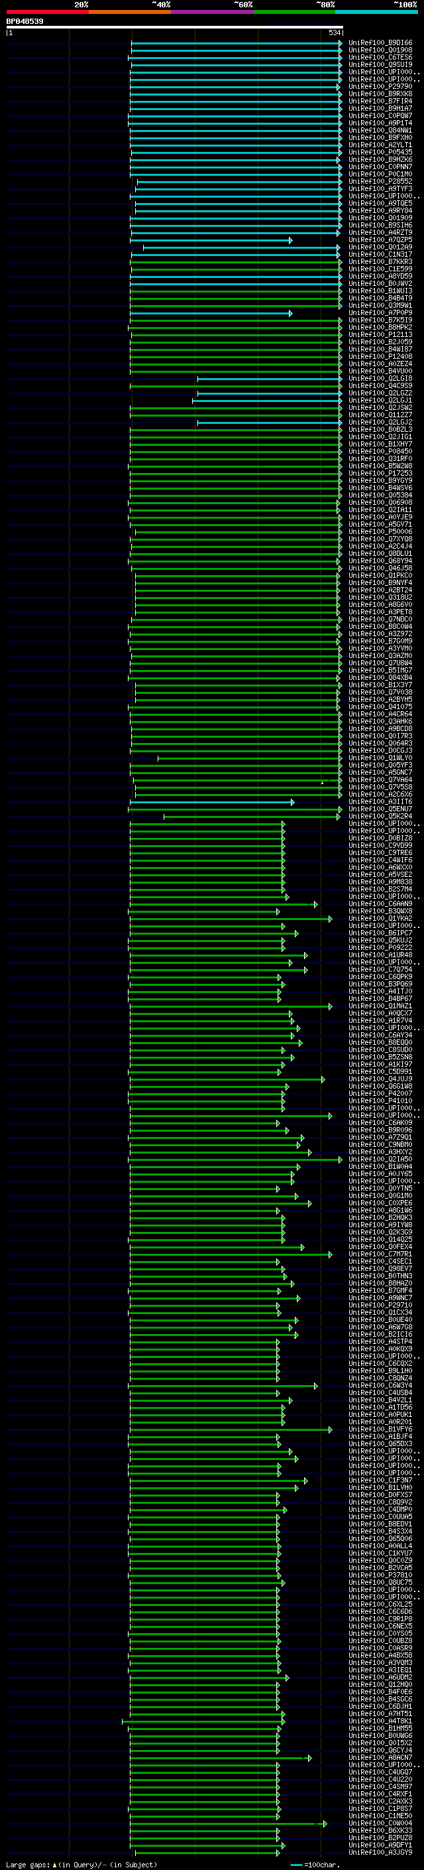Select hit UniRef100_A8YD59
424x1870 pixels.
click(x=380, y=277)
